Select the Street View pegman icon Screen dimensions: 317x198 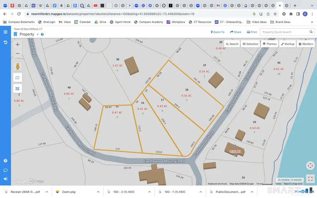pos(18,66)
